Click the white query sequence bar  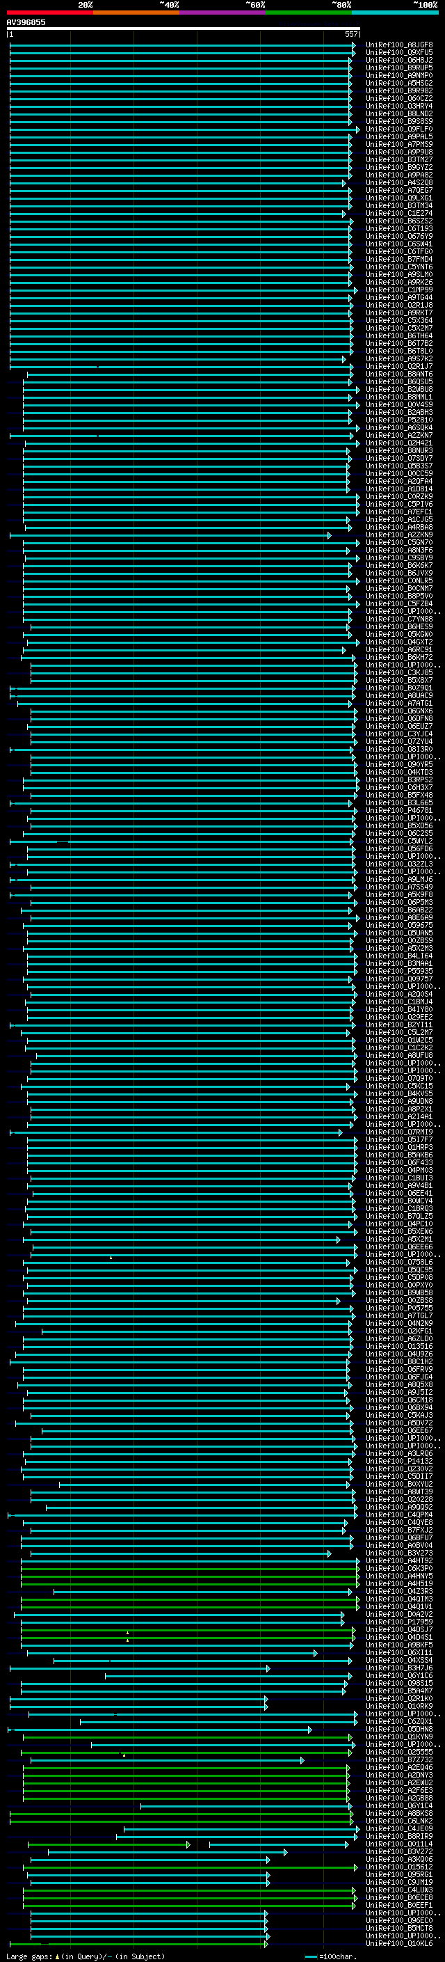pos(184,29)
